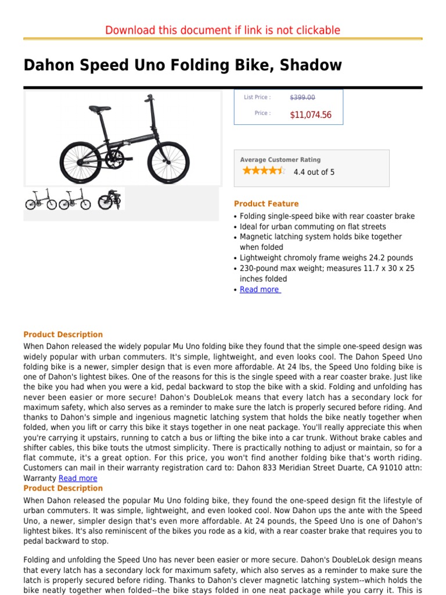Open the 'Download this document' link

click(x=223, y=30)
